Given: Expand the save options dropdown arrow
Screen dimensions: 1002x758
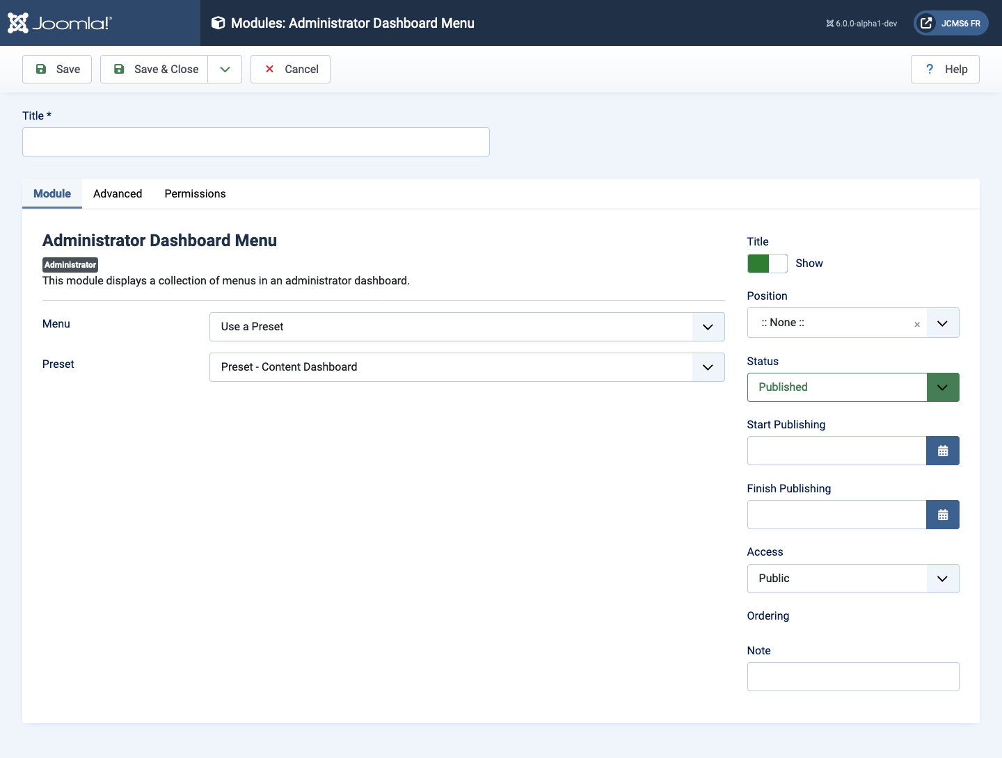Looking at the screenshot, I should click(225, 69).
